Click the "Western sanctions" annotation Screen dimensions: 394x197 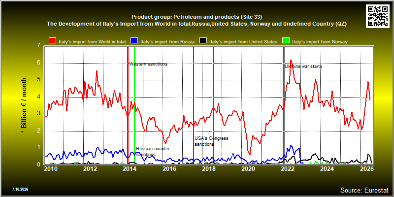[148, 64]
